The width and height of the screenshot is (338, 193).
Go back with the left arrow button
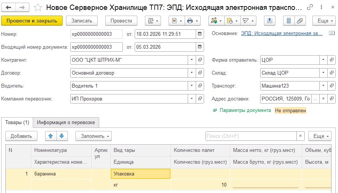click(8, 8)
